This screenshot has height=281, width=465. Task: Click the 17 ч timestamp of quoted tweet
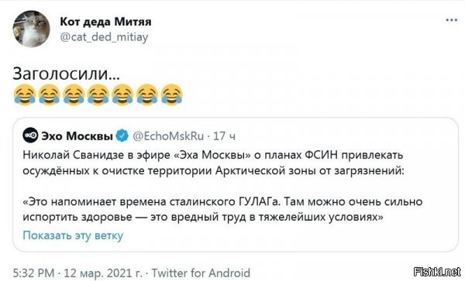[x=225, y=136]
